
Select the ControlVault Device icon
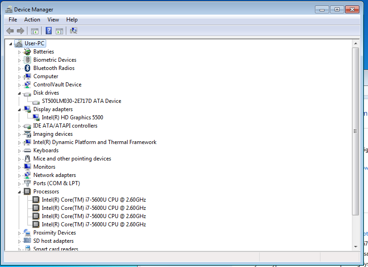coord(27,85)
